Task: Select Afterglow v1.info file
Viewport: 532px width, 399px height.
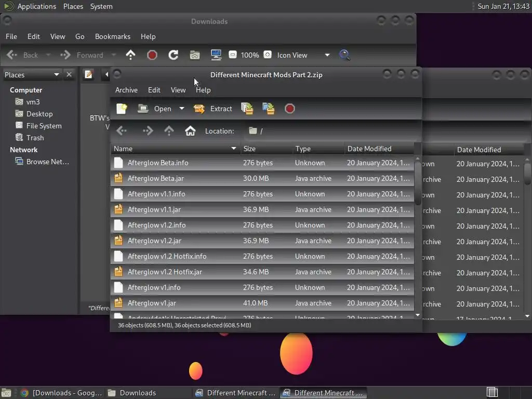Action: coord(262,288)
